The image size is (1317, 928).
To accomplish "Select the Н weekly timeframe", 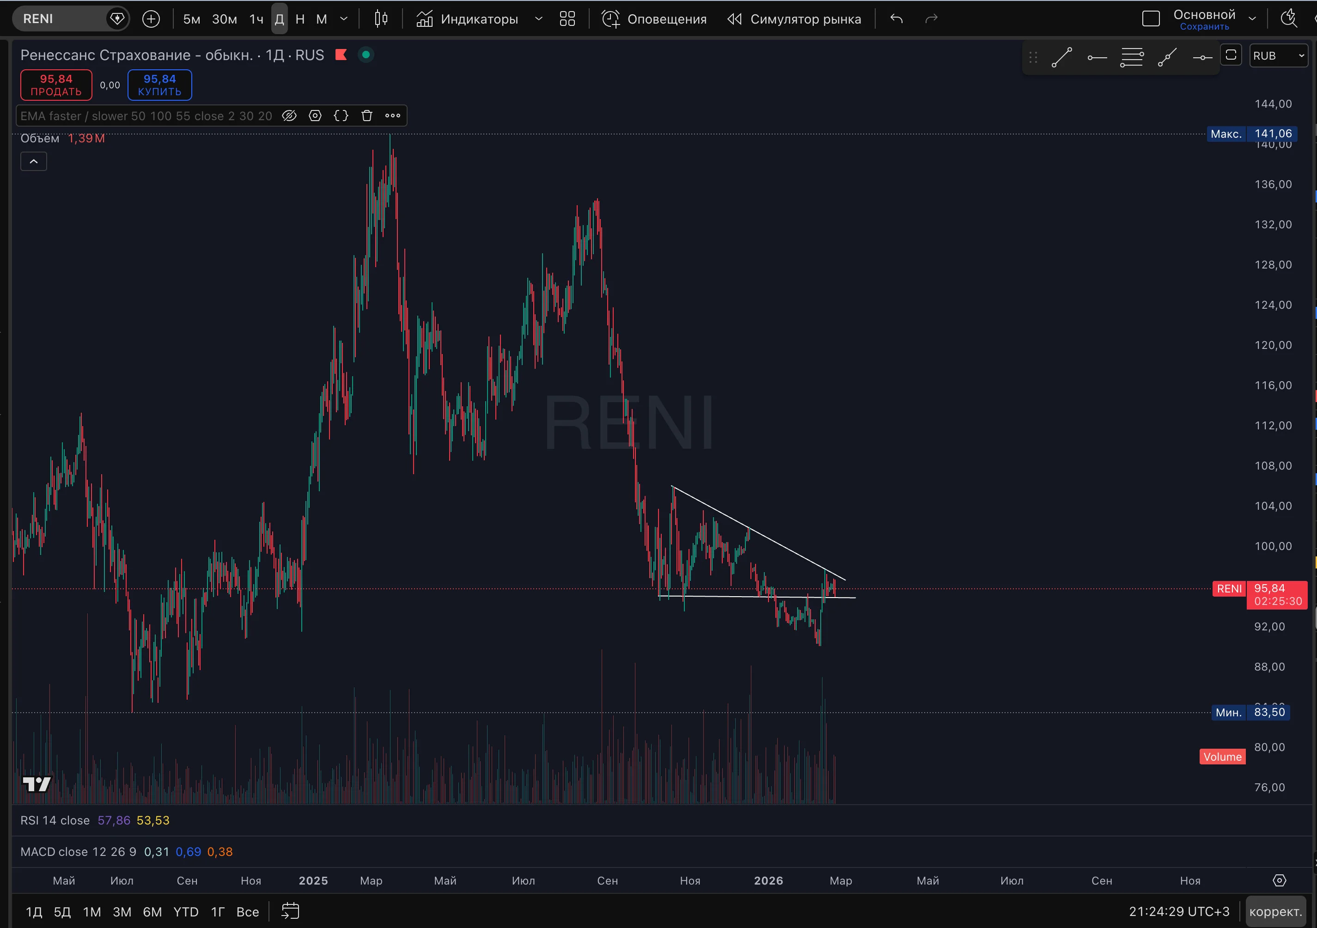I will [300, 19].
